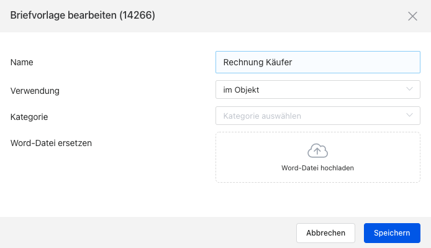
Task: Focus the Name field containing Rechnung Käufer
Action: 318,62
